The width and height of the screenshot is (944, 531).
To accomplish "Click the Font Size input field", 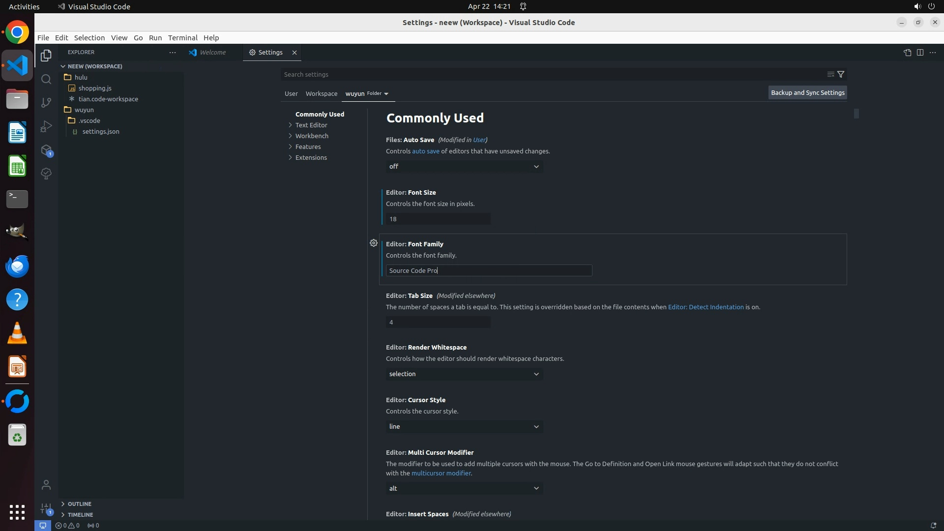I will (438, 219).
